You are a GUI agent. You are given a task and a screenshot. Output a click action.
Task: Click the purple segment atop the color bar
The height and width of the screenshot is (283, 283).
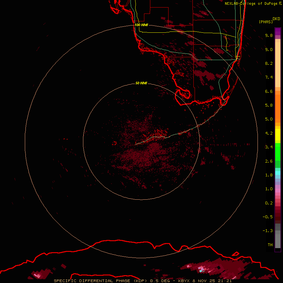point(278,31)
